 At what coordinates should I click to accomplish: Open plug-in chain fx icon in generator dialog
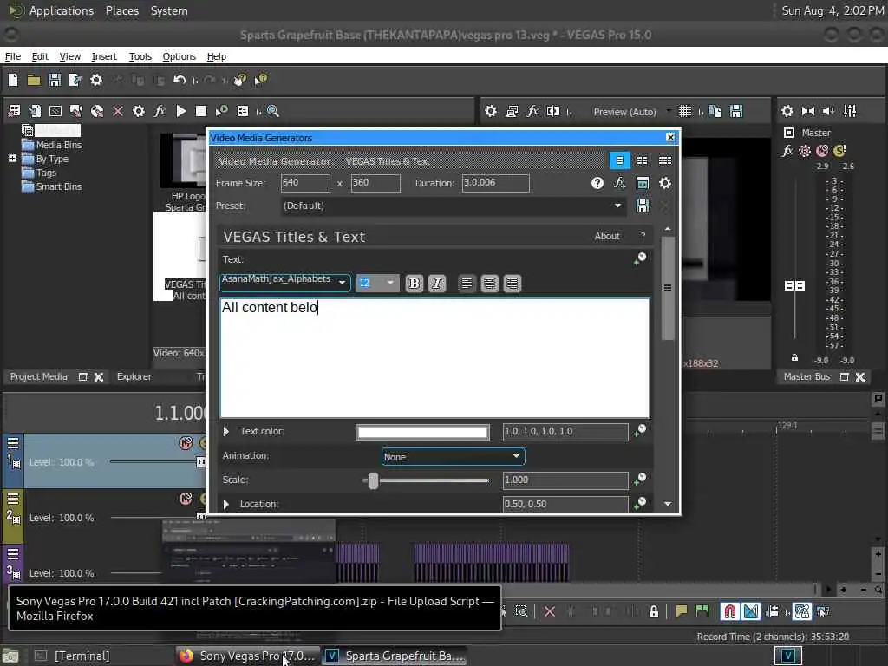pos(619,183)
